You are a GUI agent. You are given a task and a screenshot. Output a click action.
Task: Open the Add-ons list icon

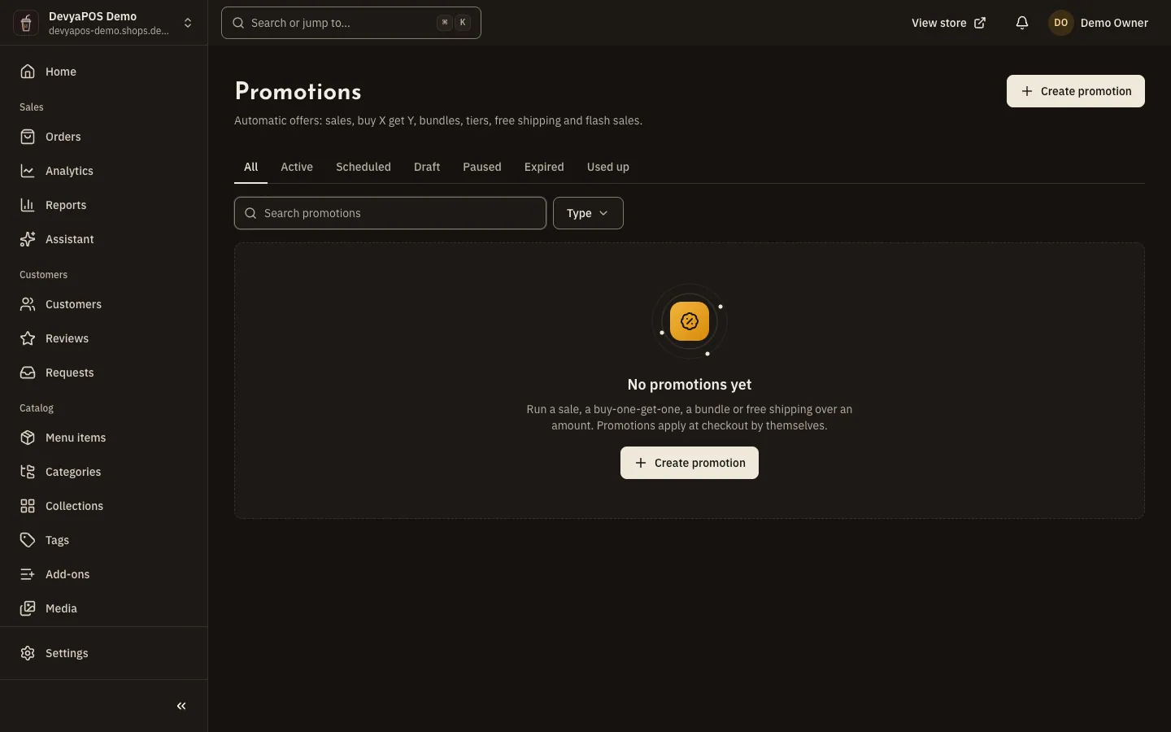(28, 574)
